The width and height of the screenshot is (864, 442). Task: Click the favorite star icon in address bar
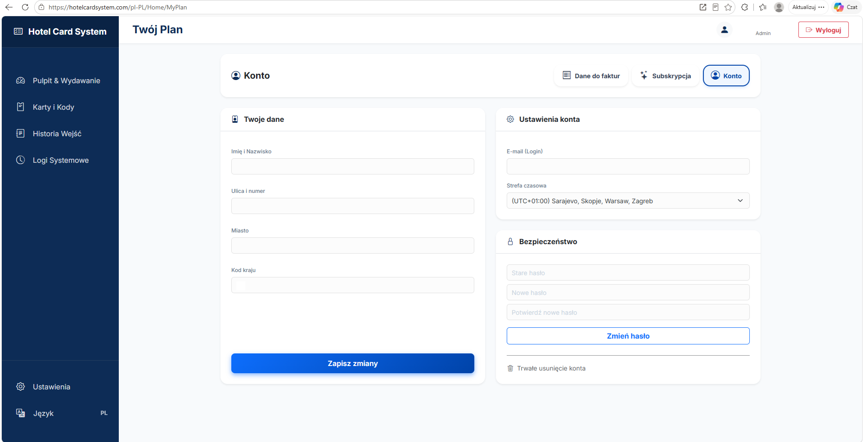[728, 7]
